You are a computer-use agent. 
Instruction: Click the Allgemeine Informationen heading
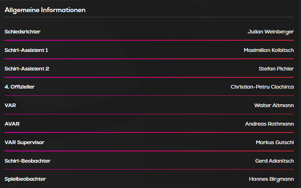pyautogui.click(x=45, y=10)
